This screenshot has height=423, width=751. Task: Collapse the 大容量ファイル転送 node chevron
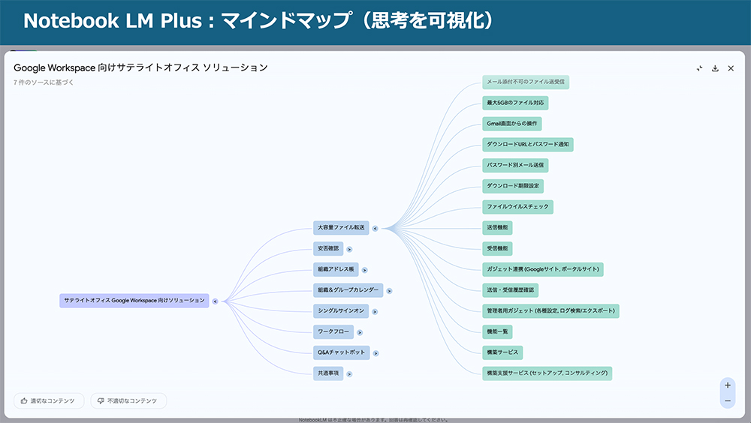(x=375, y=229)
